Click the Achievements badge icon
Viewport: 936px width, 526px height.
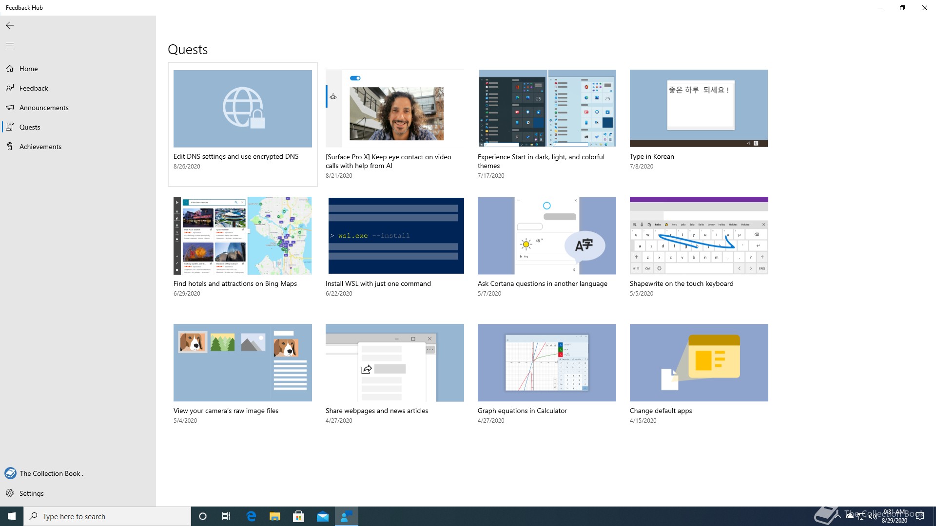10,147
